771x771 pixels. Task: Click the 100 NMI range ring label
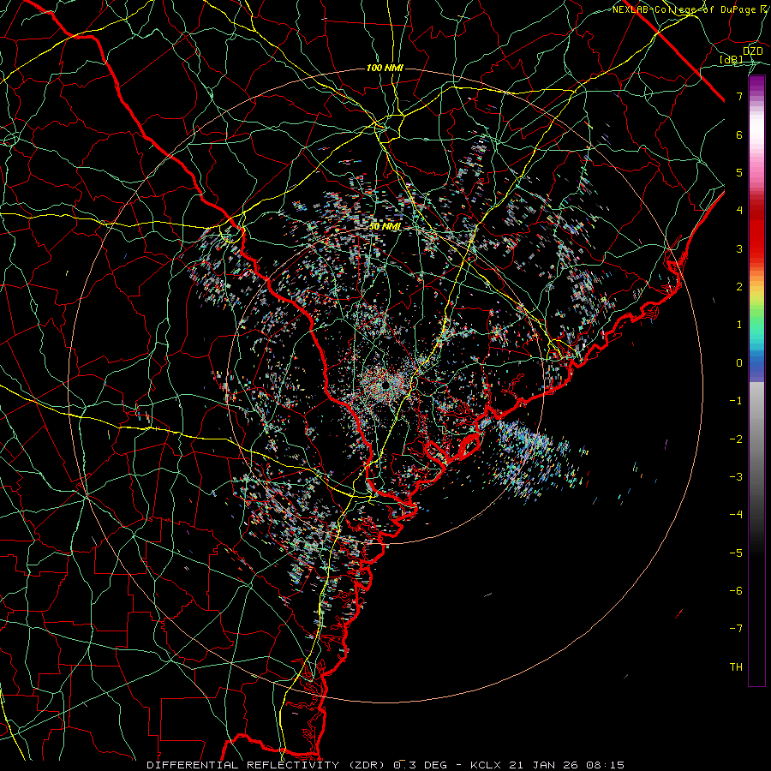pos(385,68)
